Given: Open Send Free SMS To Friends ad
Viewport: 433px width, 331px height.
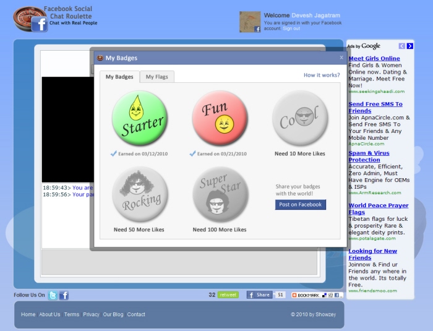Looking at the screenshot, I should [x=375, y=107].
